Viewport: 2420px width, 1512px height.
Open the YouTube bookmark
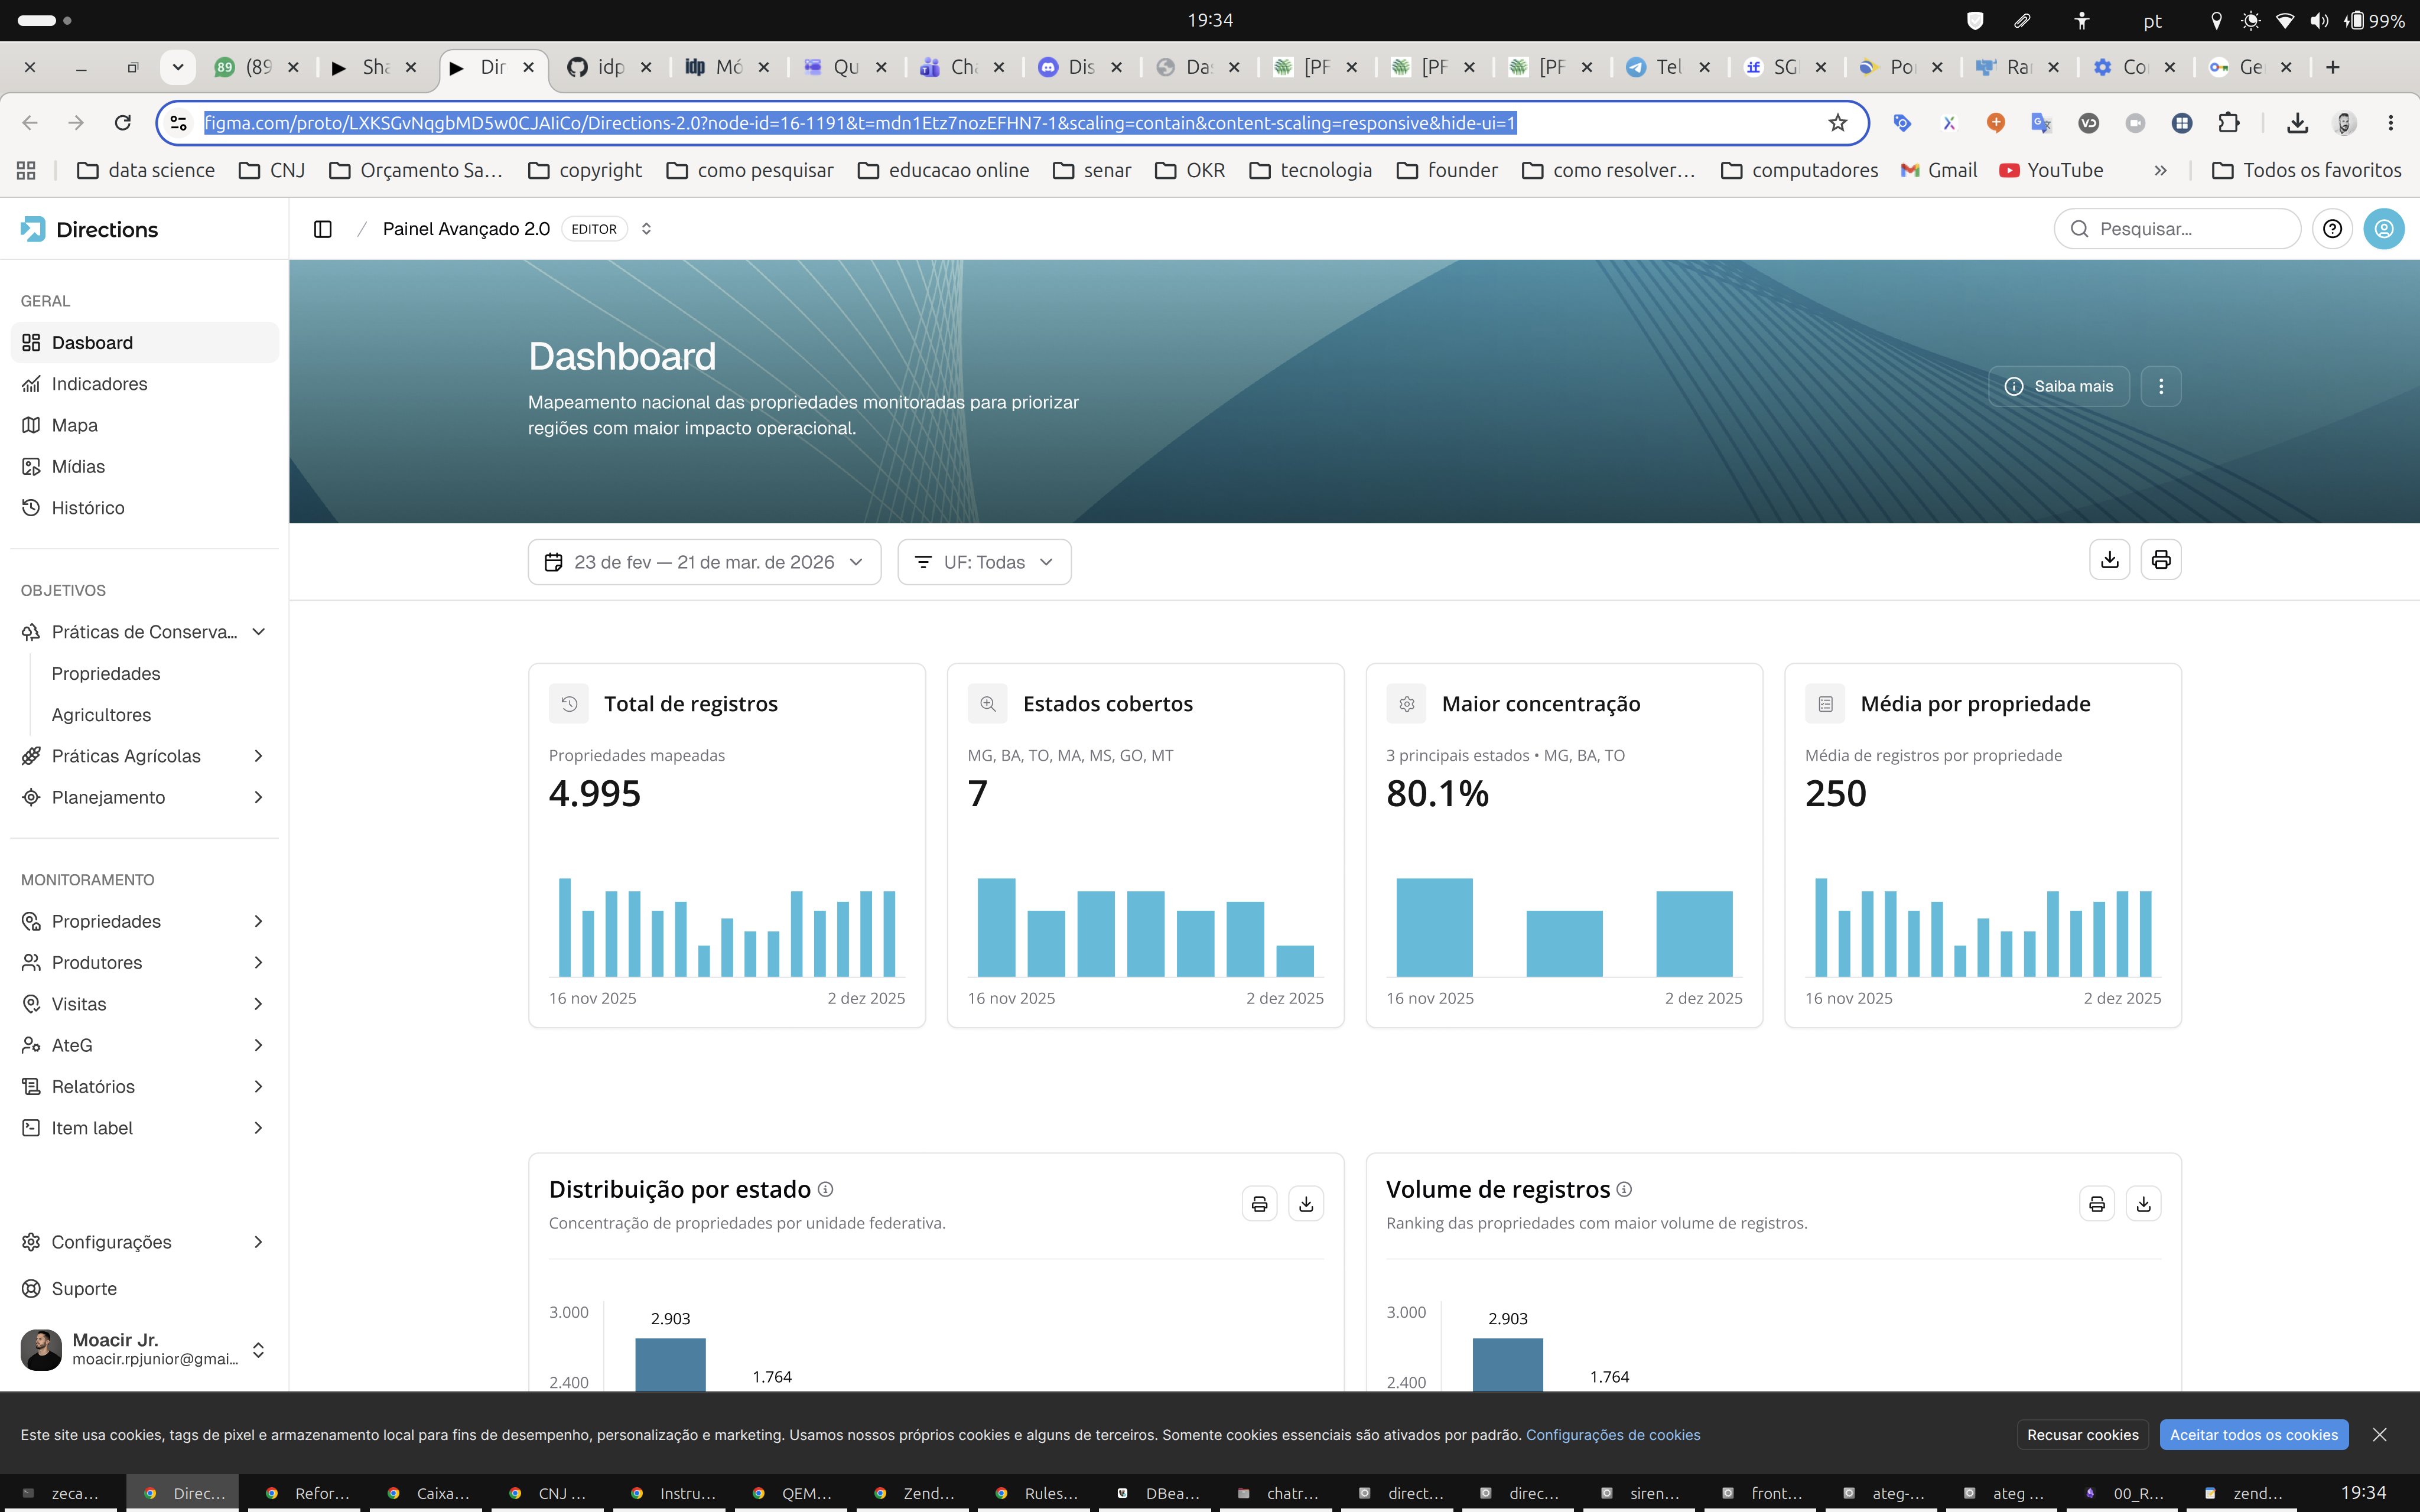[2051, 170]
